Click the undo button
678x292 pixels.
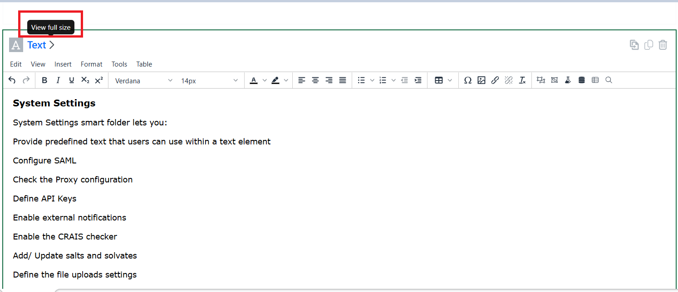12,80
